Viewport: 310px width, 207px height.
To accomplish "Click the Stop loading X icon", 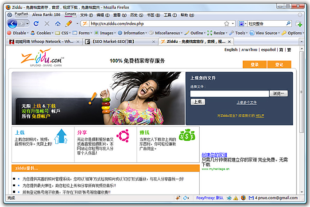I will [x=47, y=24].
